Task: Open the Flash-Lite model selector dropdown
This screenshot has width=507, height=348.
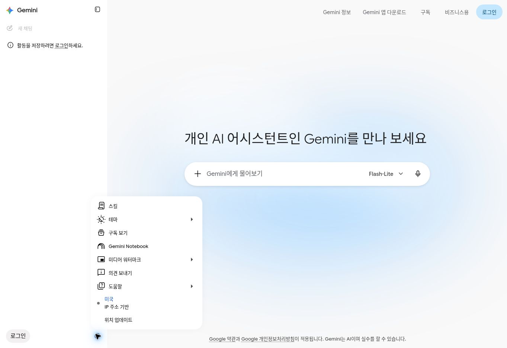Action: coord(386,174)
